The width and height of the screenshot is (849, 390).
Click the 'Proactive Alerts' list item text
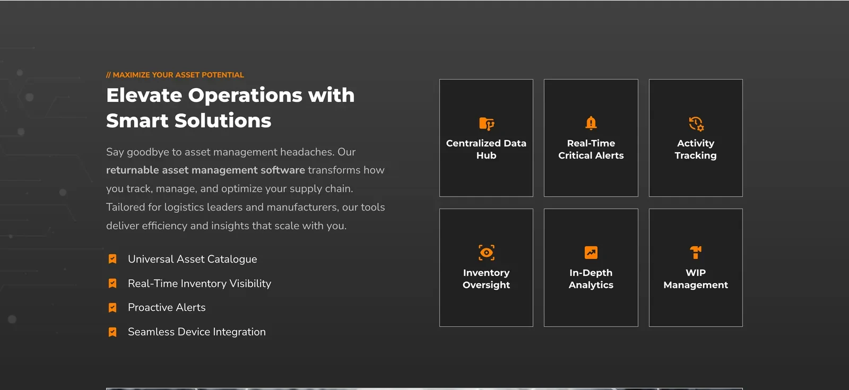pyautogui.click(x=167, y=307)
